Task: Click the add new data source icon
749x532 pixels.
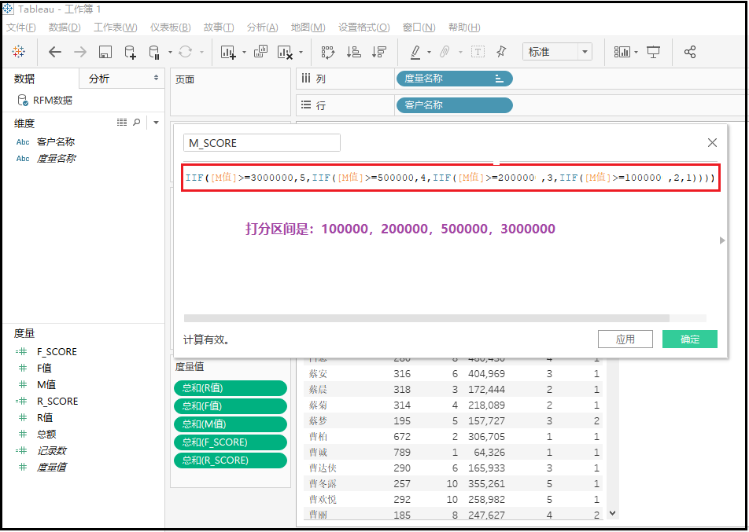Action: tap(130, 52)
